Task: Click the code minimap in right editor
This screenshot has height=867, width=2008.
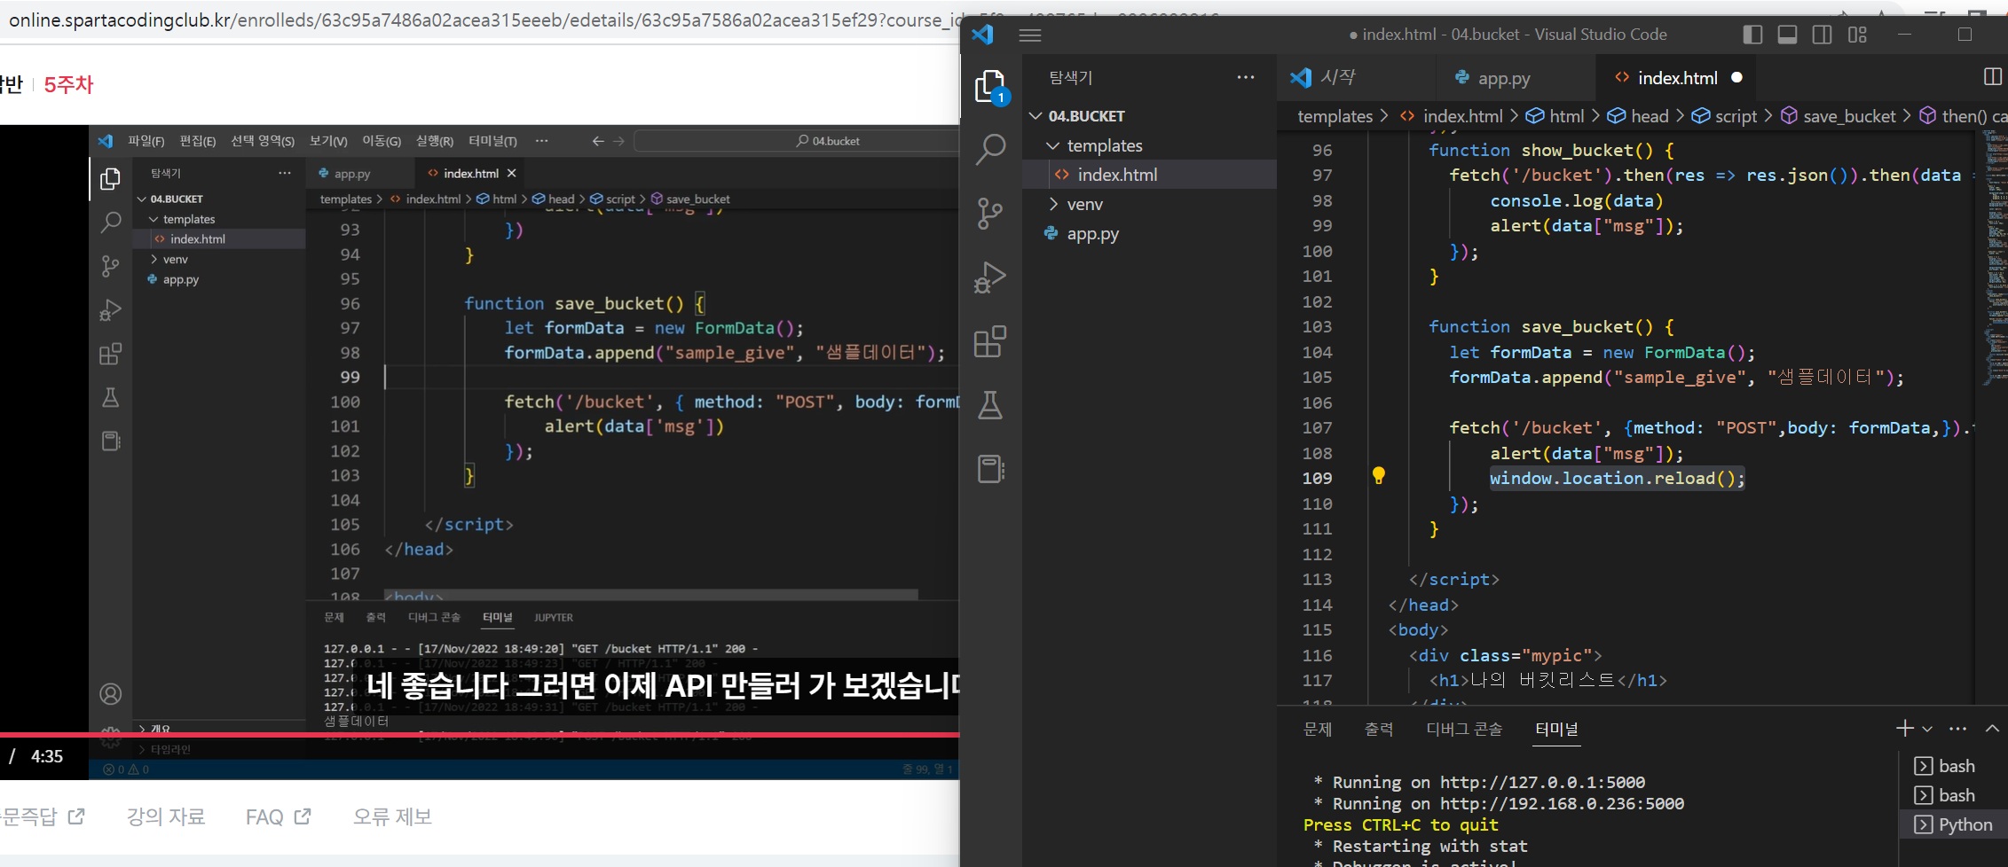Action: tap(1995, 257)
